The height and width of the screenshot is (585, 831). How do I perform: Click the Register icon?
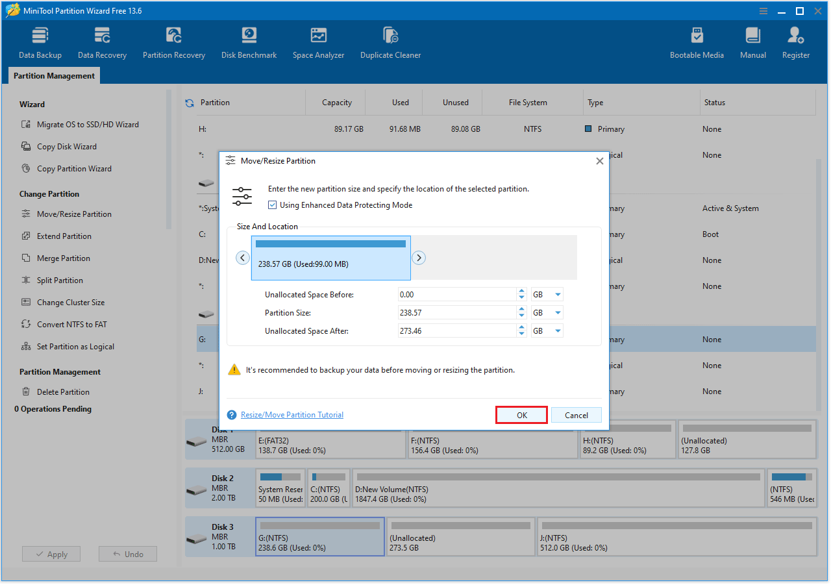[x=795, y=41]
